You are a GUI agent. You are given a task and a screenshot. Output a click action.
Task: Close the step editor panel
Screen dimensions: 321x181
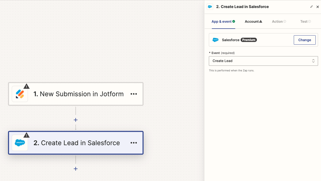[318, 7]
